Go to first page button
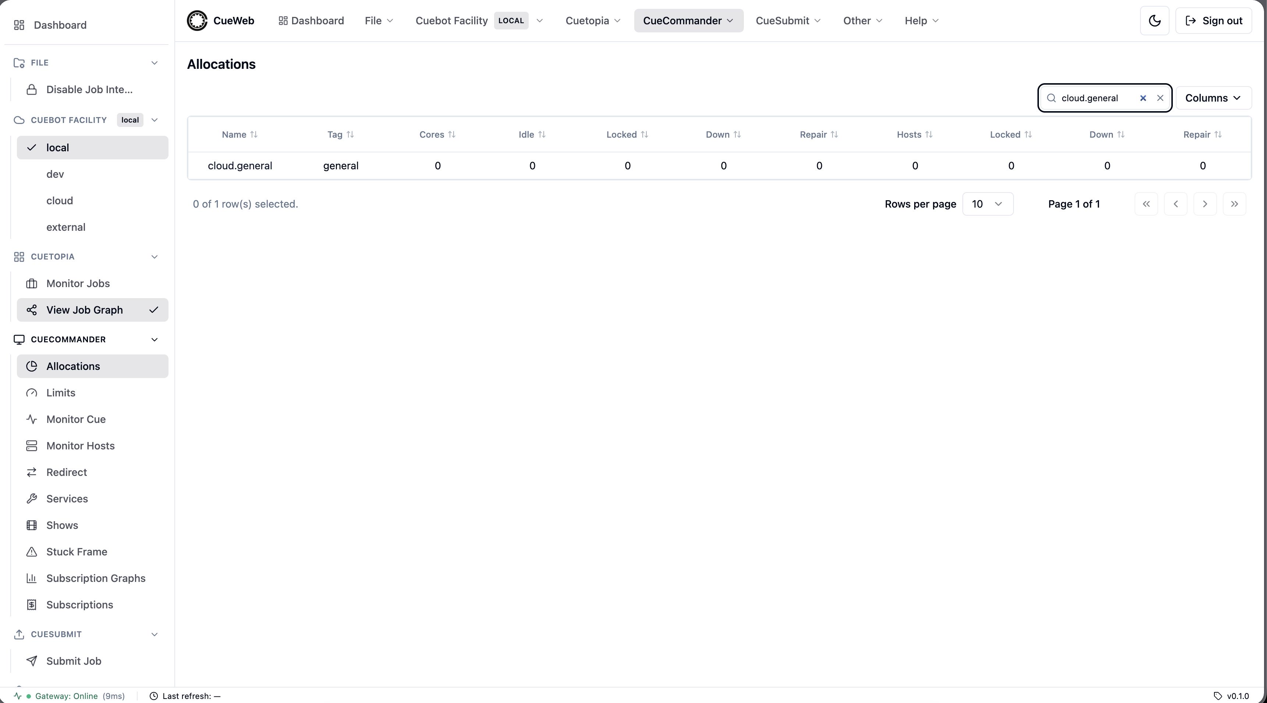The image size is (1267, 703). (x=1146, y=204)
